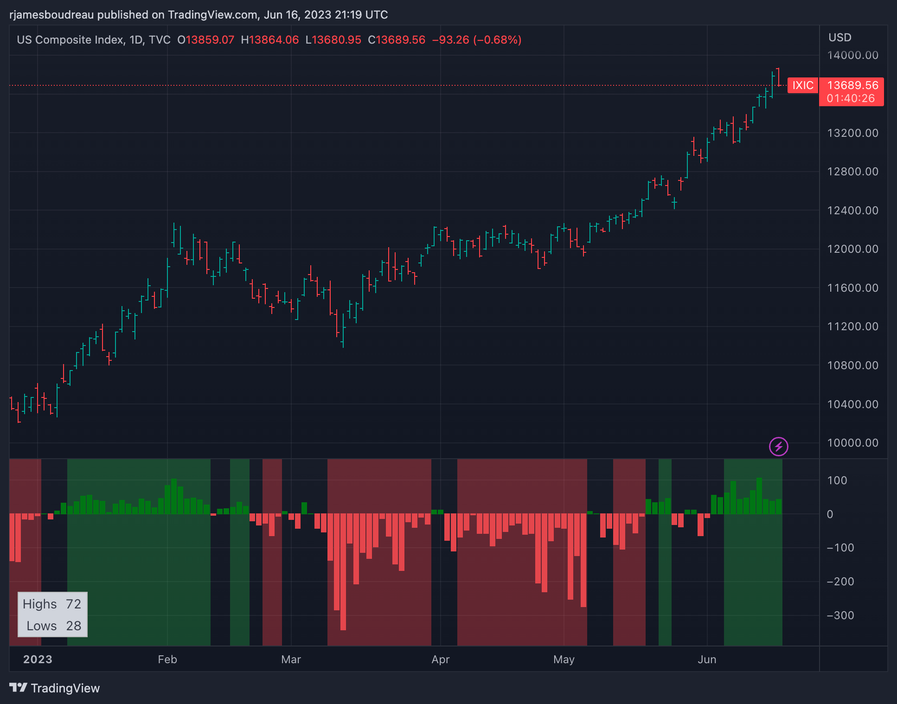Click the −300 indicator scale label
This screenshot has height=704, width=897.
pyautogui.click(x=840, y=615)
